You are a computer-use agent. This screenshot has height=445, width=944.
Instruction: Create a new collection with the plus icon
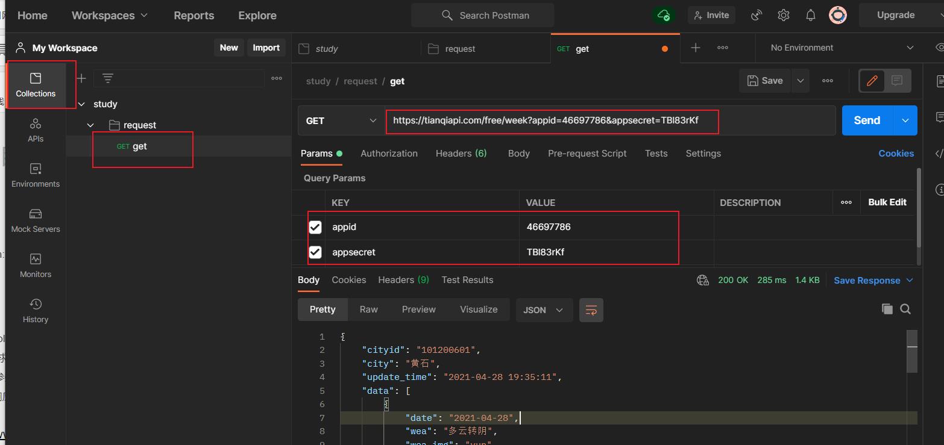(81, 78)
